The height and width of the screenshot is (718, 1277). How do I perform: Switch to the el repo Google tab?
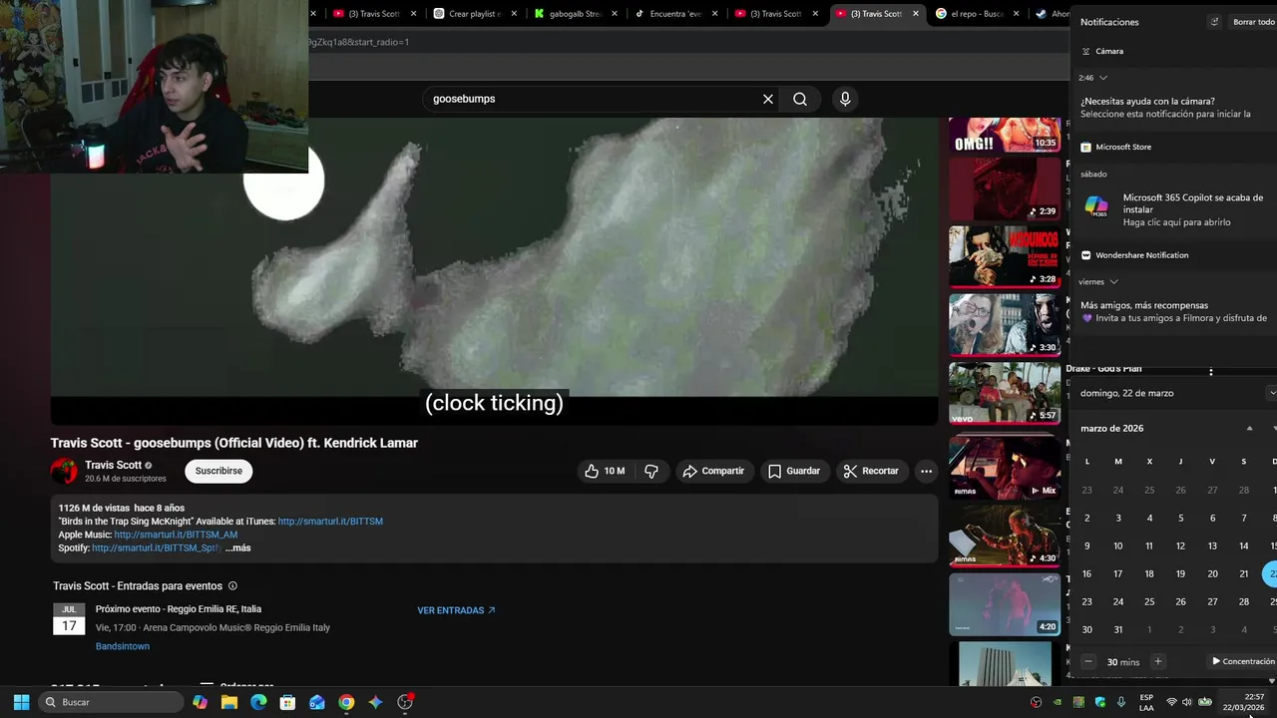pos(978,14)
